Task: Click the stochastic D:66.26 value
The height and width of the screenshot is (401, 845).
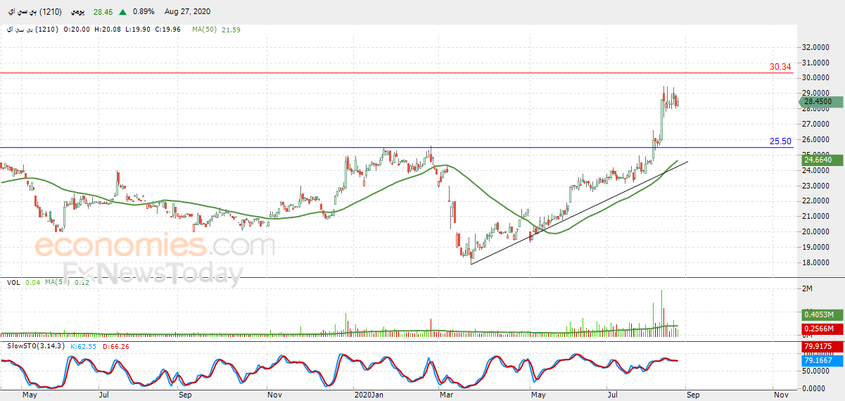Action: [115, 346]
